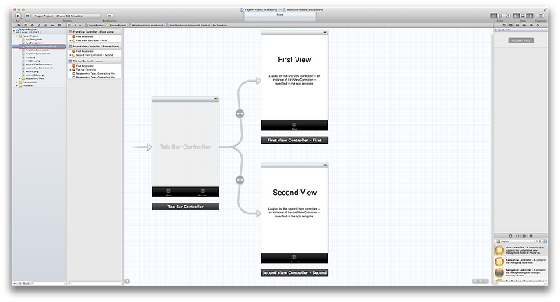Image resolution: width=560 pixels, height=302 pixels.
Task: Click the Stop button in toolbar
Action: (27, 16)
